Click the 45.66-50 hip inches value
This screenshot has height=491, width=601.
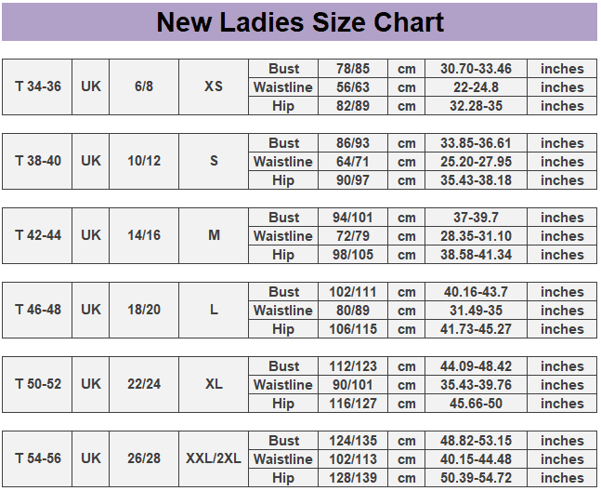(x=476, y=404)
